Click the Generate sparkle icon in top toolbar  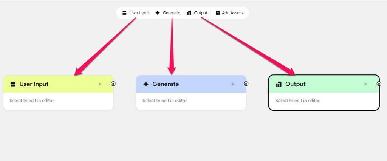click(158, 13)
